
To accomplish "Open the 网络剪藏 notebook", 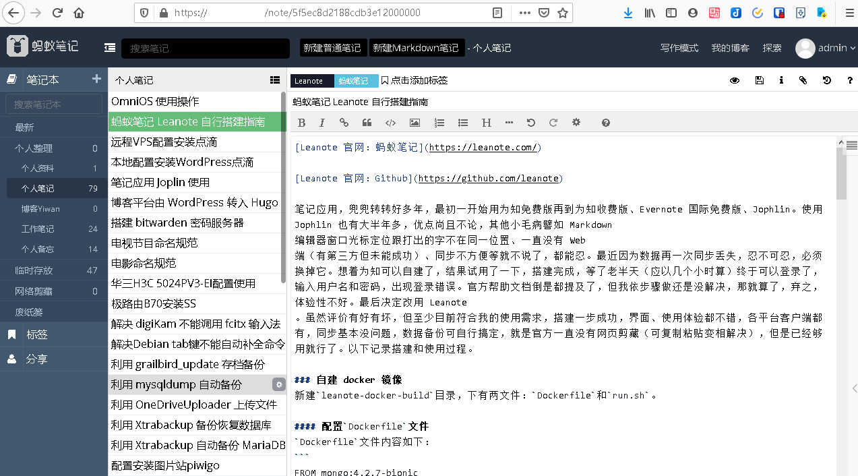I will [x=54, y=291].
